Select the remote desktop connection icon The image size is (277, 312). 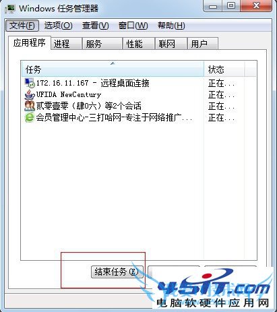point(30,83)
